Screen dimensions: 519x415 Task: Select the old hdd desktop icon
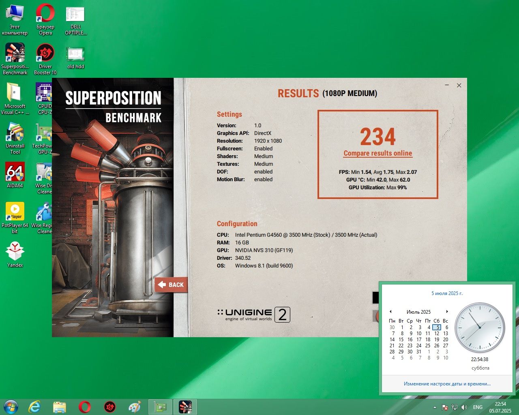(x=75, y=57)
